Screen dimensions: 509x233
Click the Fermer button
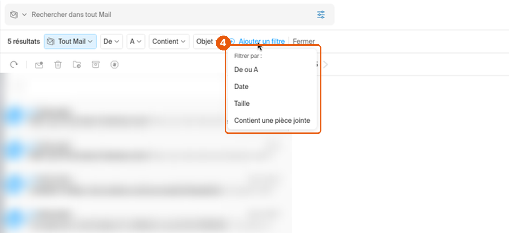tap(304, 41)
